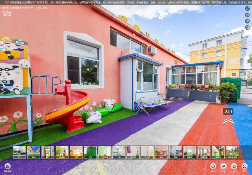
Task: Click the 720云 logo
Action: point(7,14)
